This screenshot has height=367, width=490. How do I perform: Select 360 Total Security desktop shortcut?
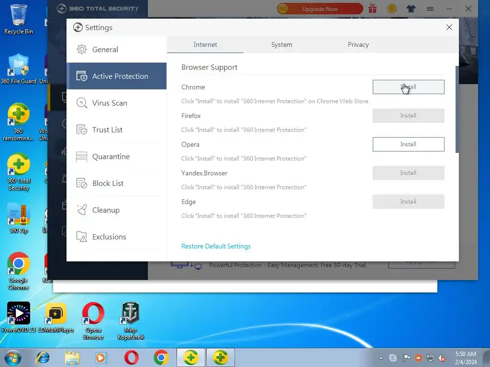(19, 172)
